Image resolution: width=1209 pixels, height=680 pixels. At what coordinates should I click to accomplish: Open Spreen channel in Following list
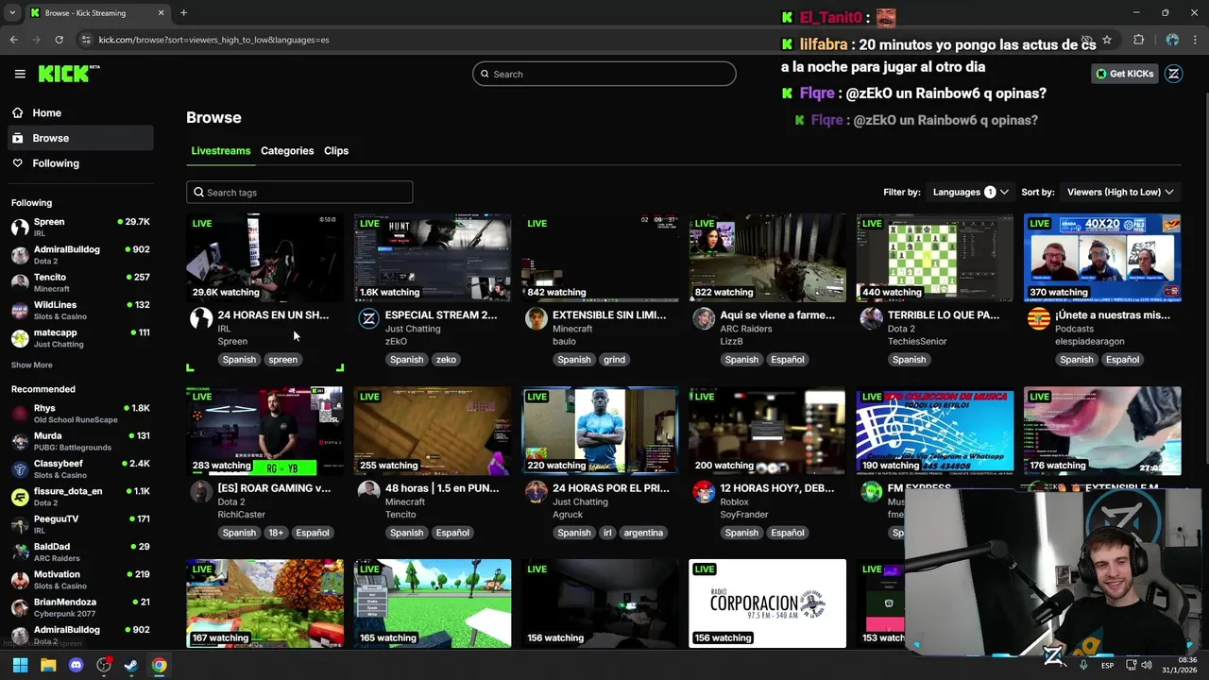coord(80,227)
